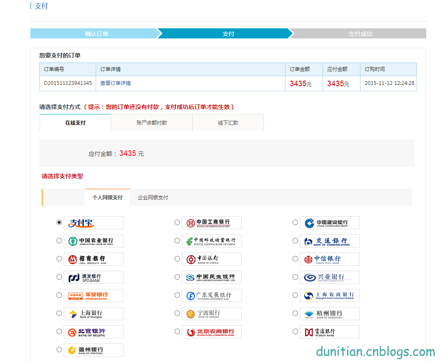Click the 上海银行 Bank of Shanghai logo
Image resolution: width=441 pixels, height=362 pixels.
pyautogui.click(x=93, y=313)
